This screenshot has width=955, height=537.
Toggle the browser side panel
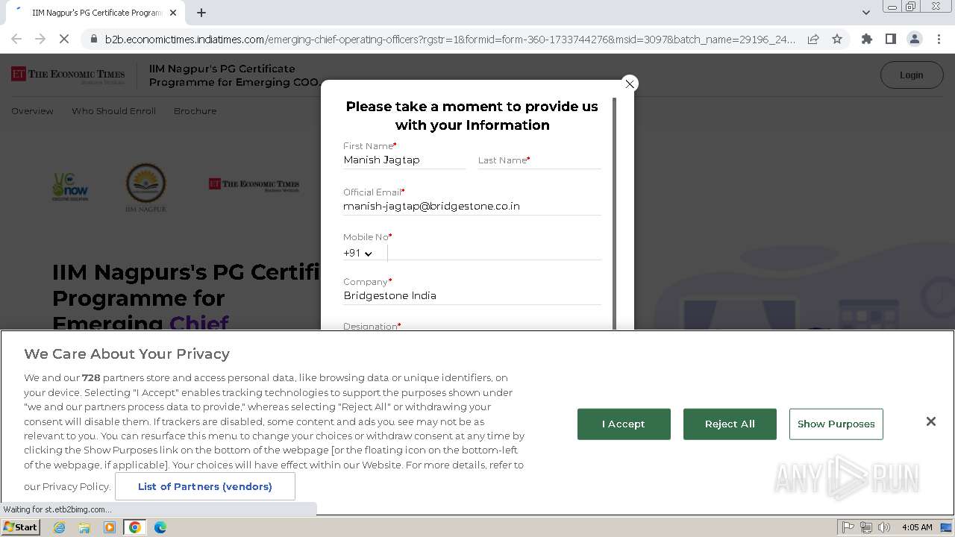[890, 39]
